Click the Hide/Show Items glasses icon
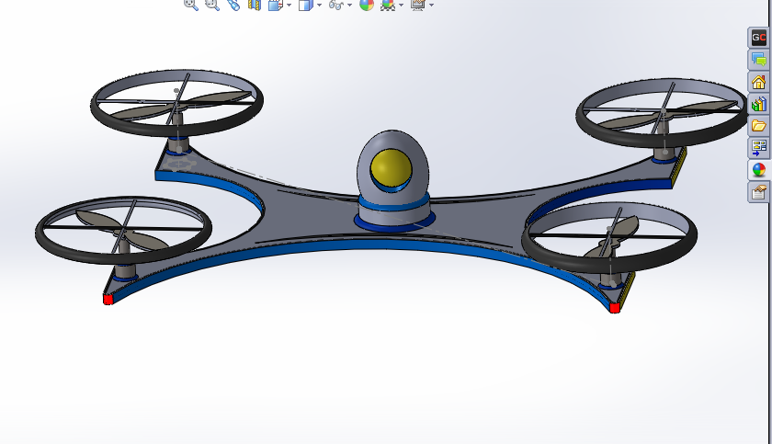772x444 pixels. [x=335, y=5]
